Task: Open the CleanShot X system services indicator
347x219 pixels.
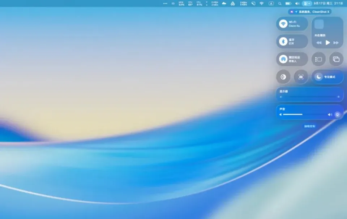Action: [309, 12]
